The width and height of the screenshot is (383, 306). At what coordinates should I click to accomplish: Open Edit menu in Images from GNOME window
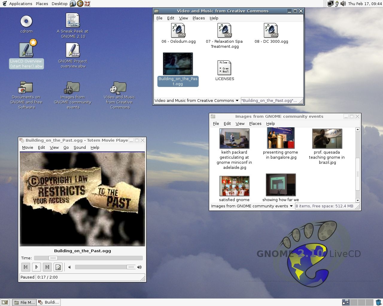pyautogui.click(x=227, y=124)
